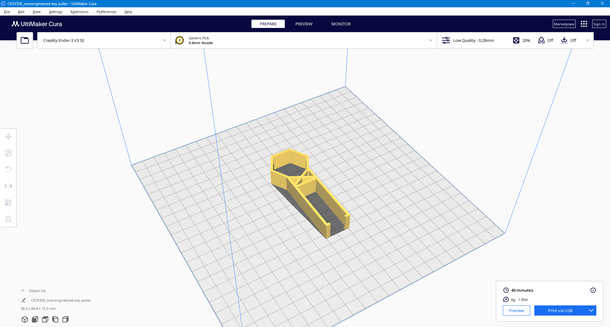Select the Support Blocker tool
610x327 pixels.
click(8, 219)
